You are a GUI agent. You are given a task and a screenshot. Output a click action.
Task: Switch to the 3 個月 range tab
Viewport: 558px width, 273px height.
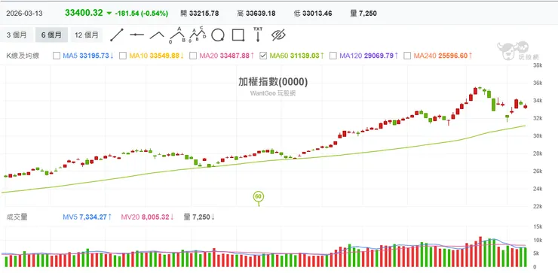click(x=17, y=35)
